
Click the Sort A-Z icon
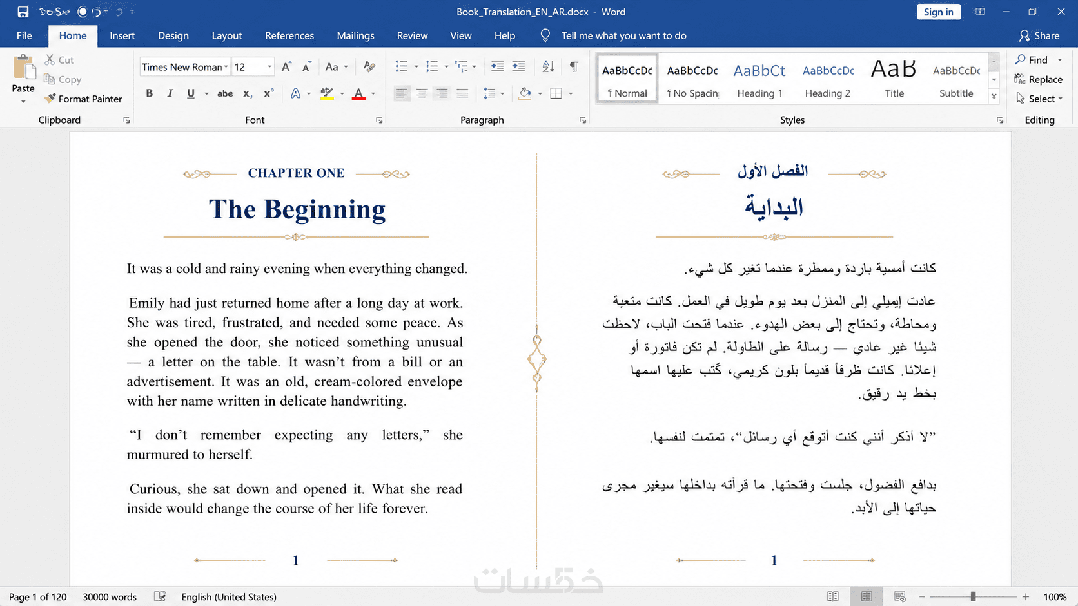(548, 66)
